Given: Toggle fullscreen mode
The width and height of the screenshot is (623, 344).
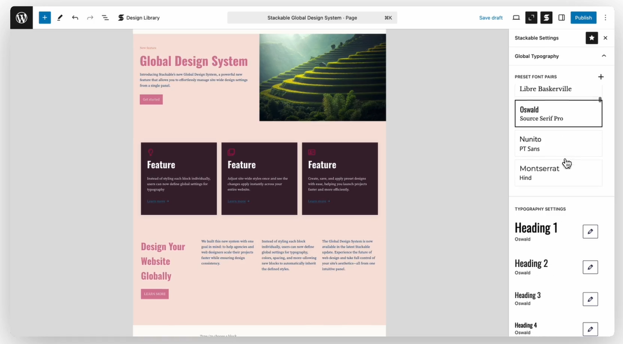Looking at the screenshot, I should [531, 17].
